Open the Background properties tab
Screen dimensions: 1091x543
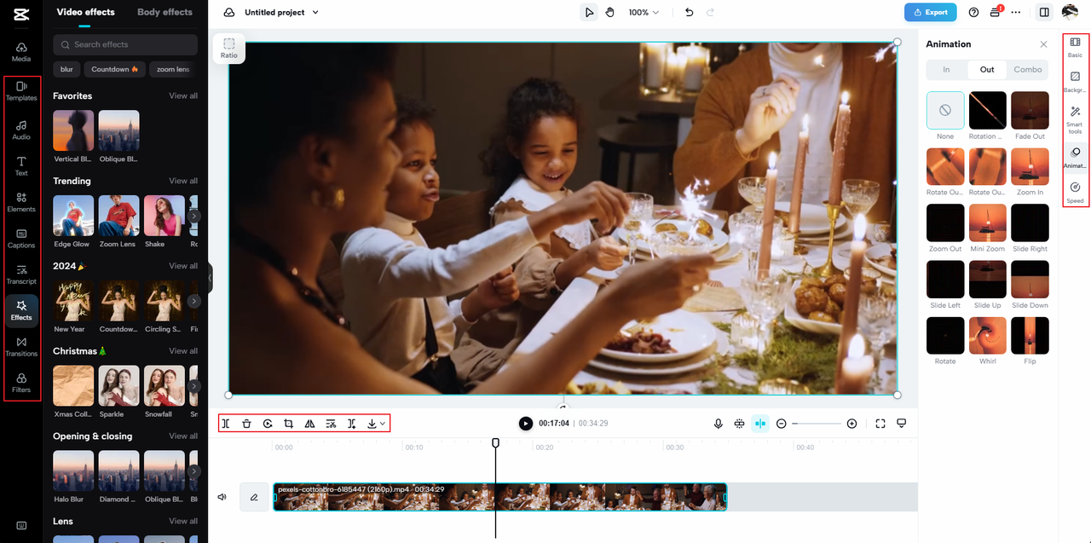pyautogui.click(x=1075, y=82)
